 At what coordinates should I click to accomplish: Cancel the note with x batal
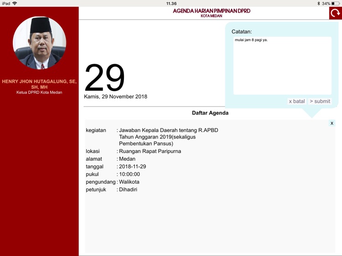point(297,101)
